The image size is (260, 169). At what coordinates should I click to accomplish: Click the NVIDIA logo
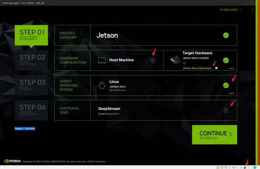[x=12, y=161]
